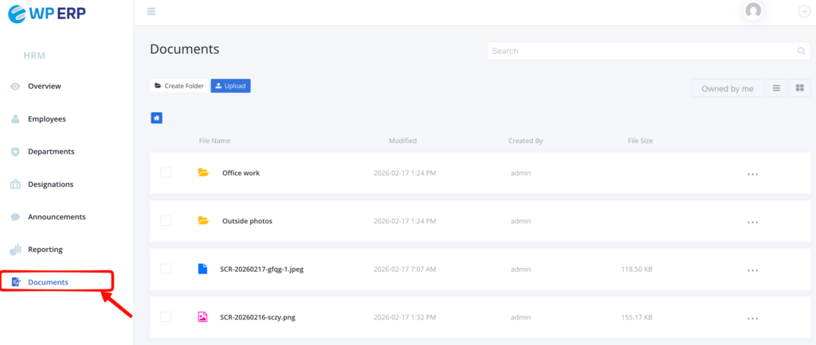Click the Create Folder button

[x=179, y=86]
